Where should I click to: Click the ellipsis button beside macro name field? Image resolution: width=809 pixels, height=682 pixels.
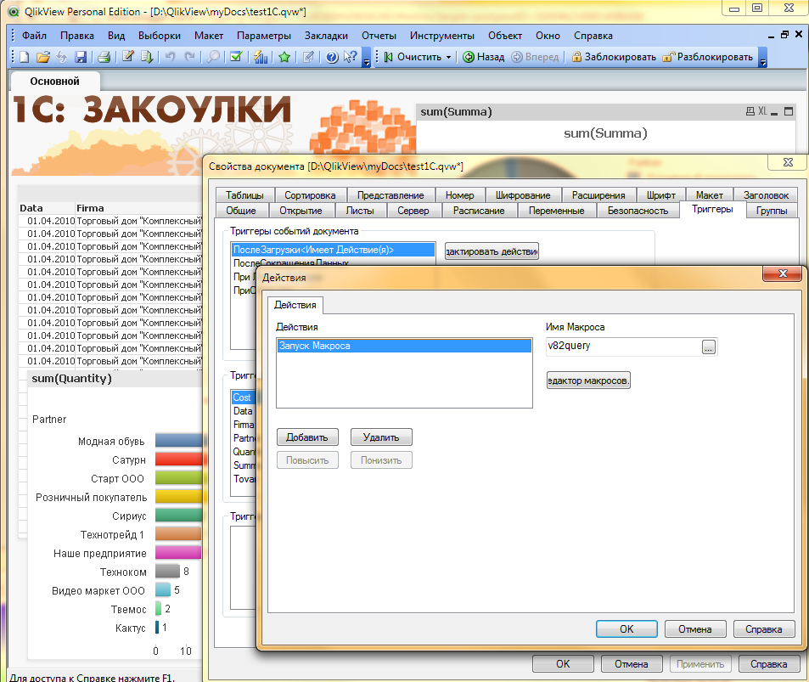point(709,347)
